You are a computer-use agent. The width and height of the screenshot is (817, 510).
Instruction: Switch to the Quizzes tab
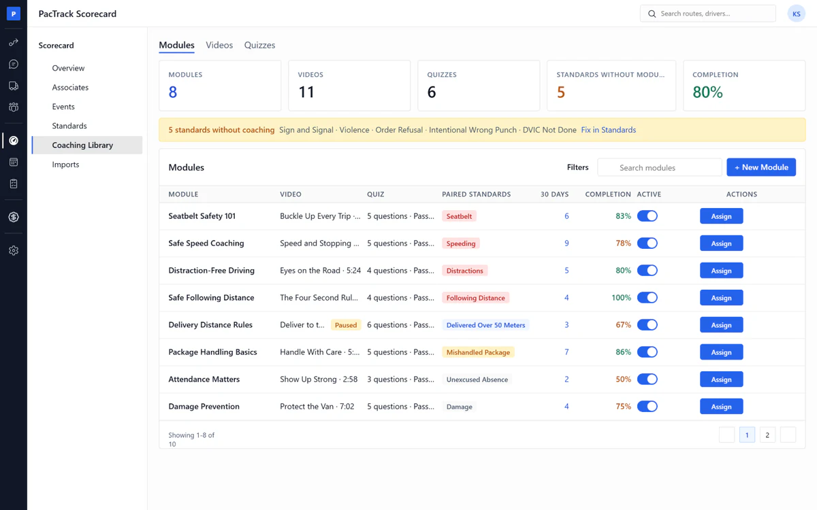point(259,45)
